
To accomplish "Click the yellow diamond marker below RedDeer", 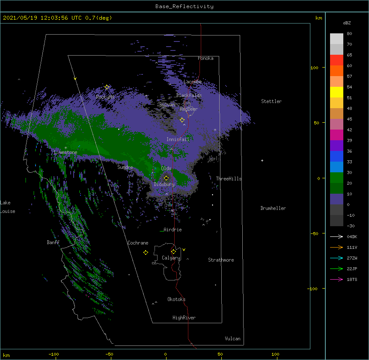I will (x=182, y=120).
